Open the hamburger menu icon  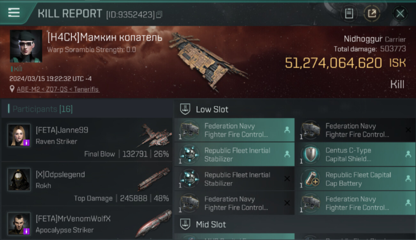coord(14,12)
